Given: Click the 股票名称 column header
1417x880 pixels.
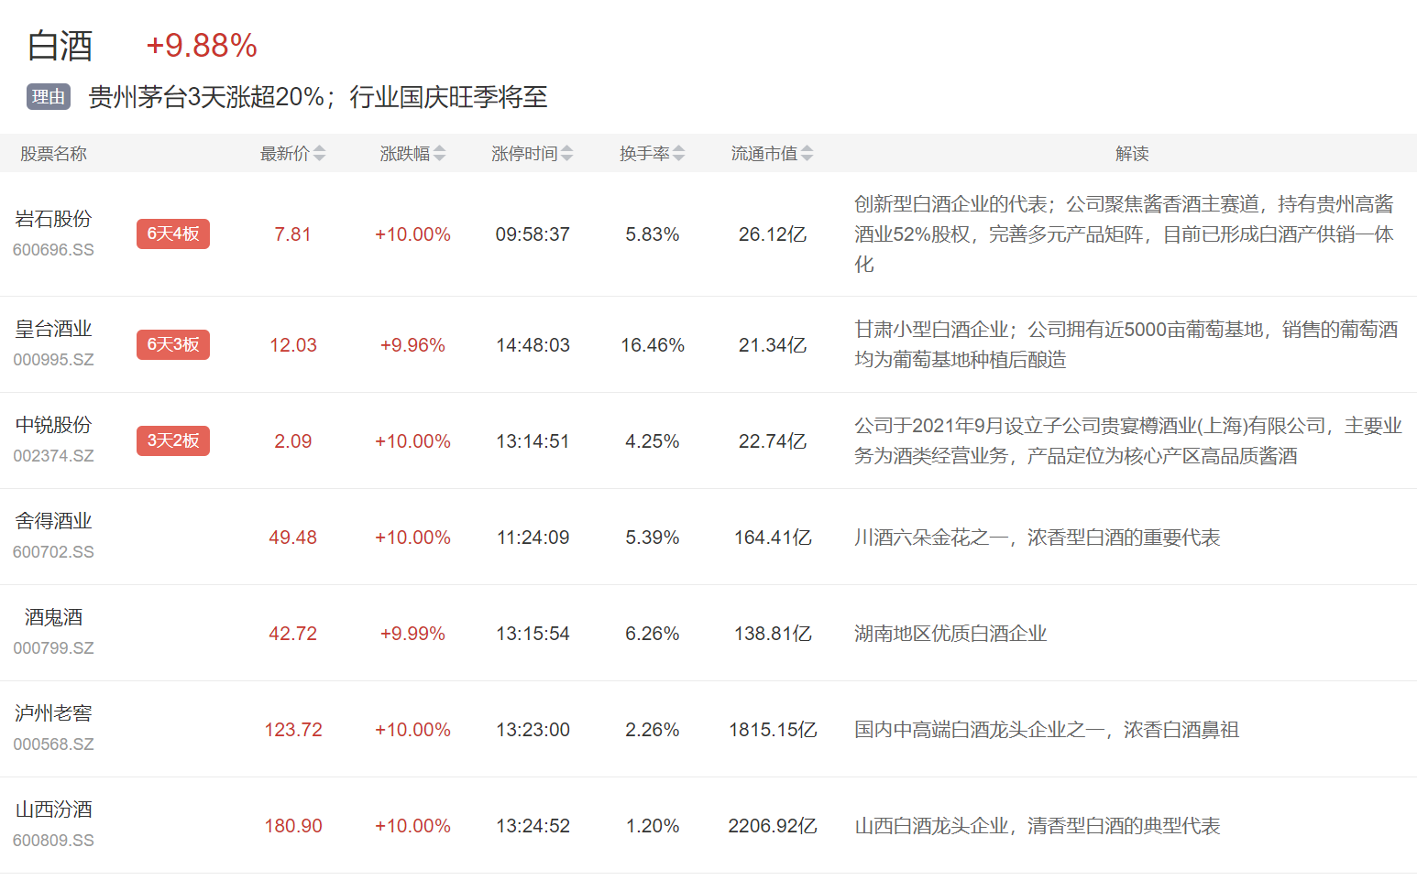Looking at the screenshot, I should tap(53, 154).
